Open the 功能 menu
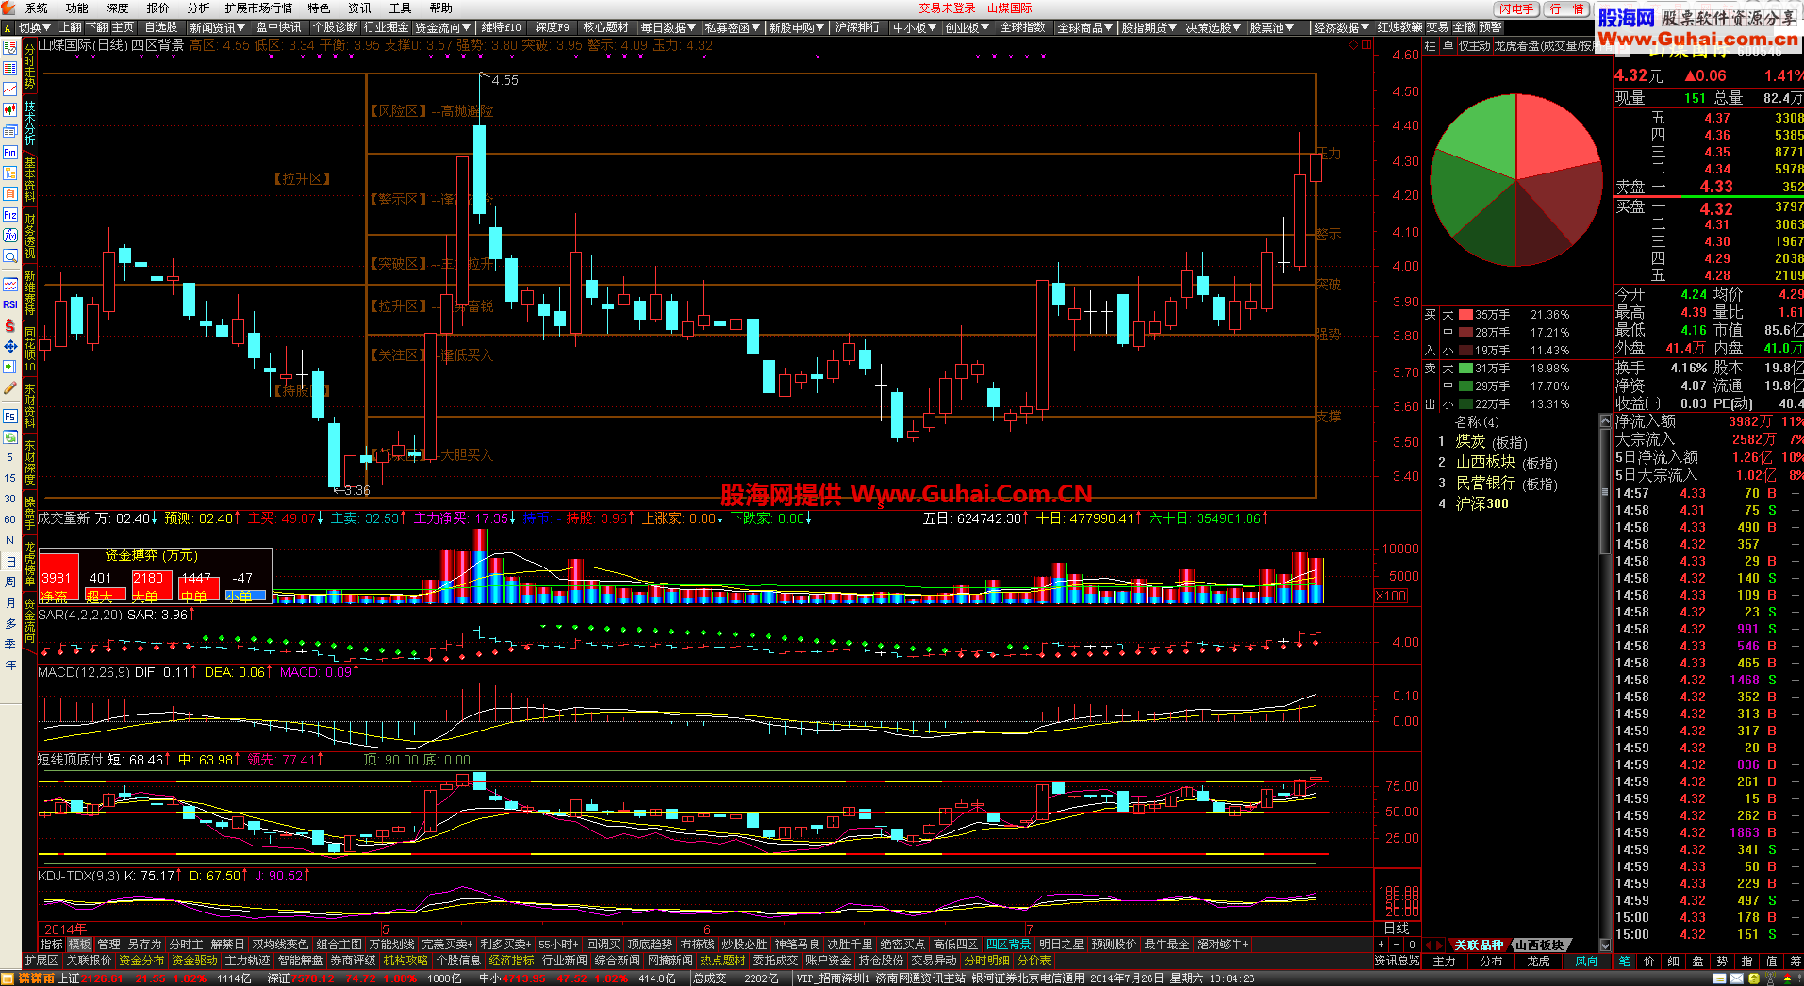 pyautogui.click(x=76, y=8)
